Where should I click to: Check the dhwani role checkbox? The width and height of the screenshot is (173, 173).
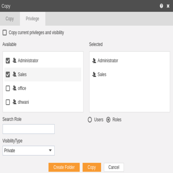8,102
